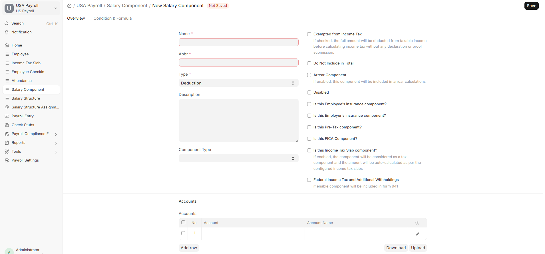Click the Download button

point(396,248)
